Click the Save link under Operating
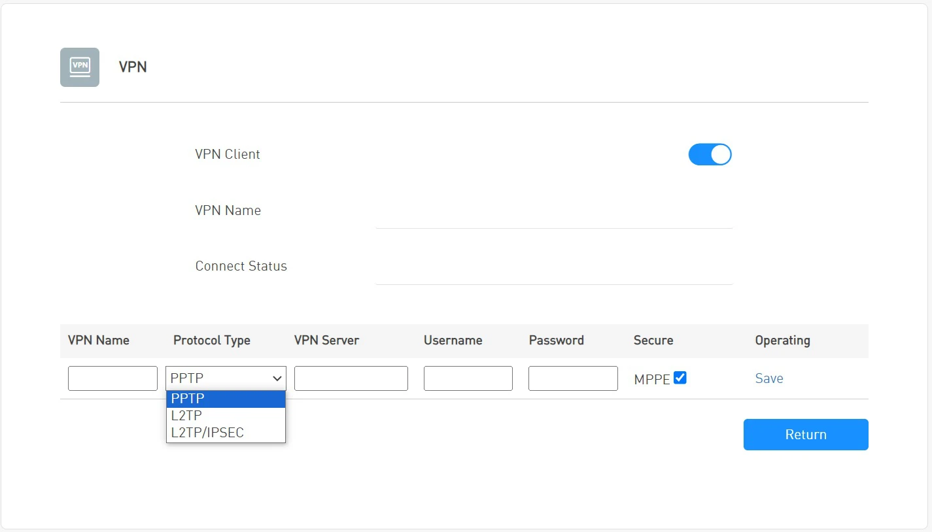 point(769,378)
